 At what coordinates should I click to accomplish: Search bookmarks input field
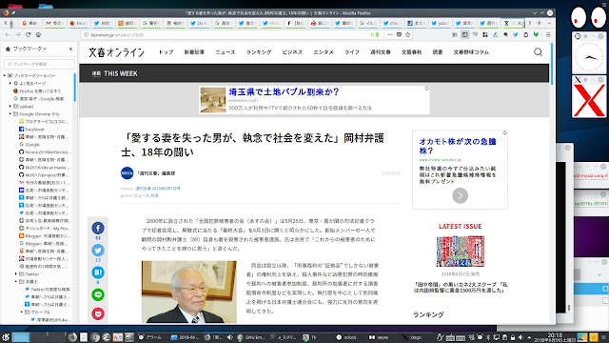pyautogui.click(x=39, y=64)
